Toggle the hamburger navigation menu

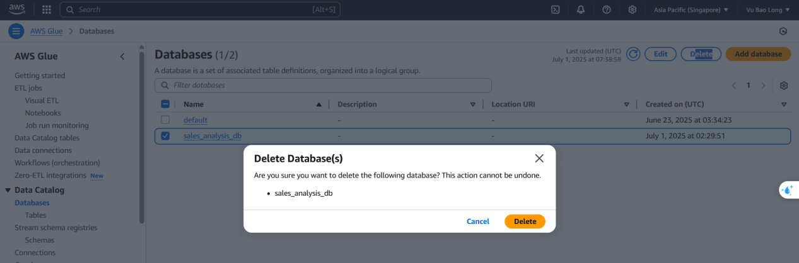[16, 31]
